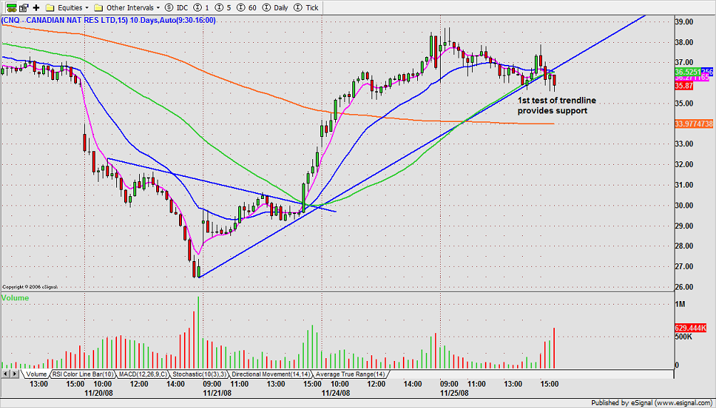Select the IDC symbol button
The image size is (716, 408).
coord(176,8)
